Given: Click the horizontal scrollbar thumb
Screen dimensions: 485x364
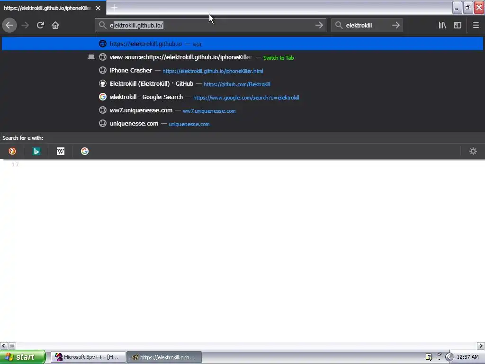Looking at the screenshot, I should click(12, 346).
